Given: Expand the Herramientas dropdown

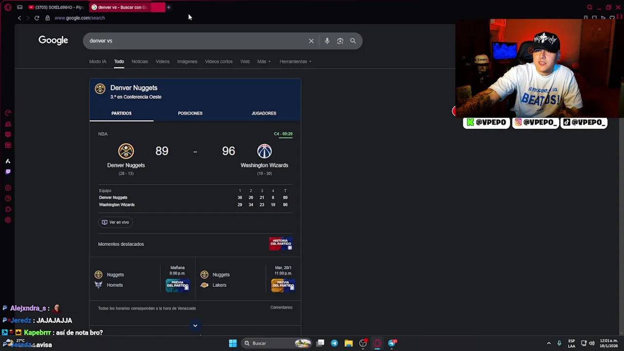Looking at the screenshot, I should (295, 61).
